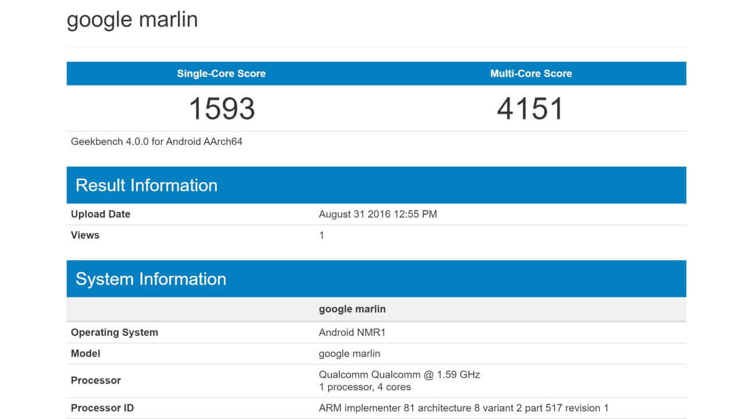This screenshot has height=419, width=744.
Task: Select the Views row label
Action: [85, 235]
